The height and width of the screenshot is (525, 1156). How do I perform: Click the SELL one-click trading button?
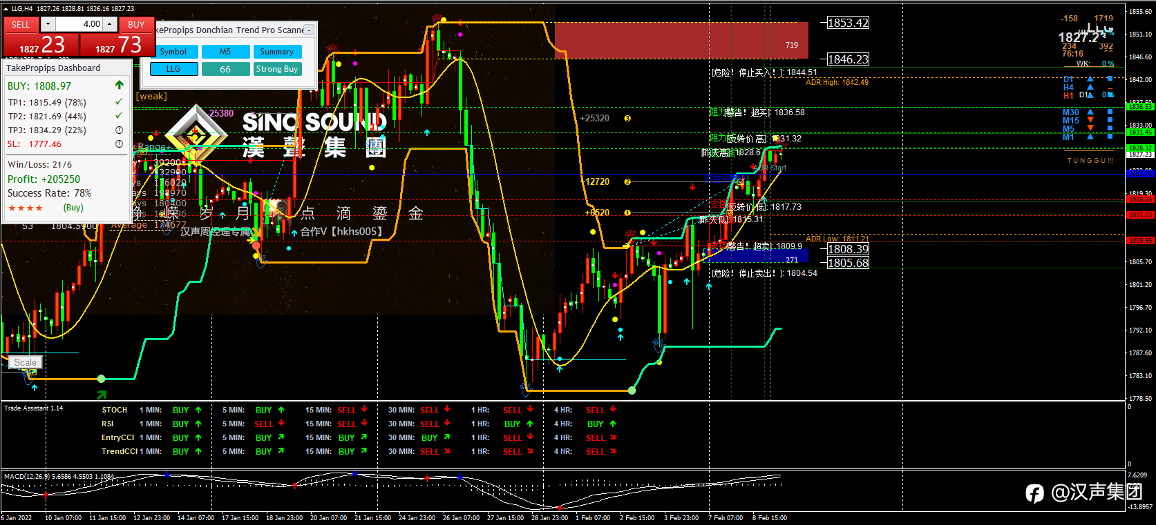point(21,24)
